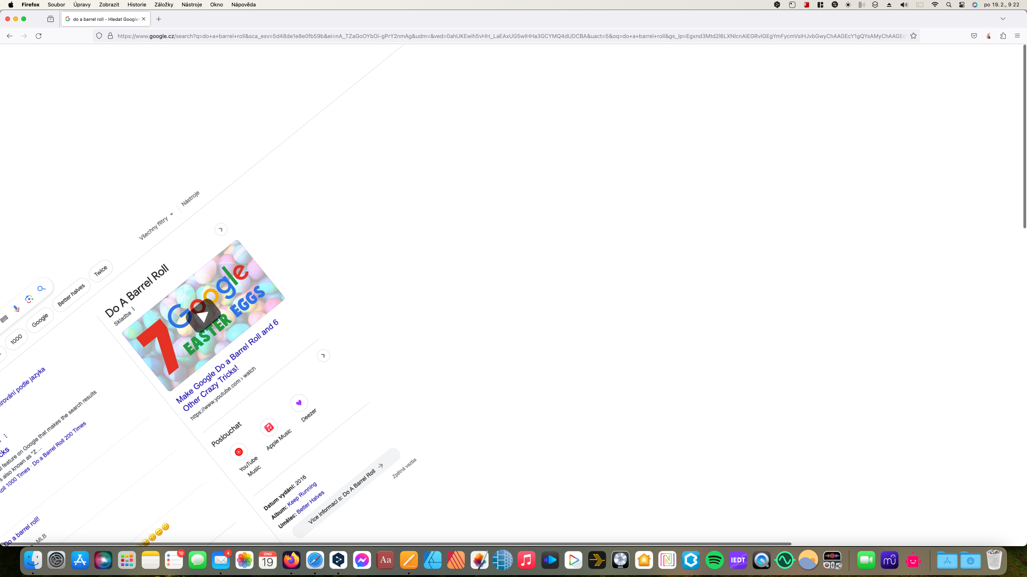
Task: Open the Záložky menu in menu bar
Action: pos(164,5)
